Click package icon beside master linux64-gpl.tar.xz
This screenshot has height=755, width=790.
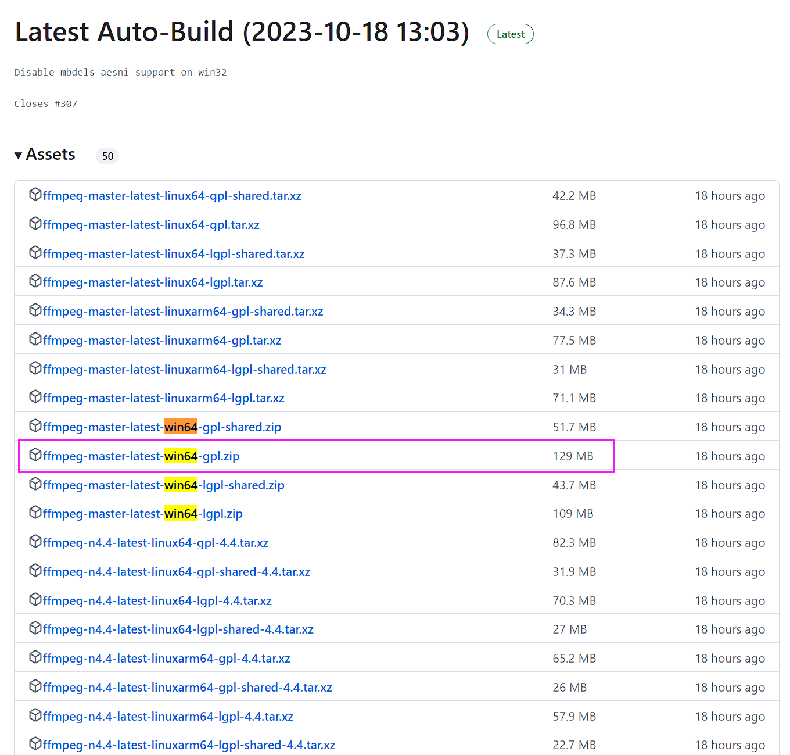tap(35, 223)
